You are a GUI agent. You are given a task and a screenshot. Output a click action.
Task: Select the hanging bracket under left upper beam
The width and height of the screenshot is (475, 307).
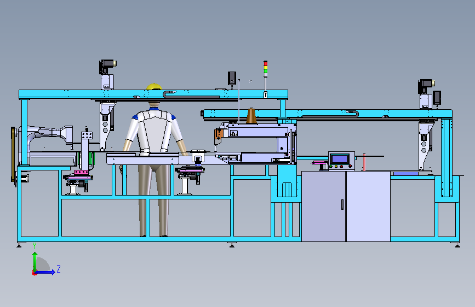pos(106,126)
